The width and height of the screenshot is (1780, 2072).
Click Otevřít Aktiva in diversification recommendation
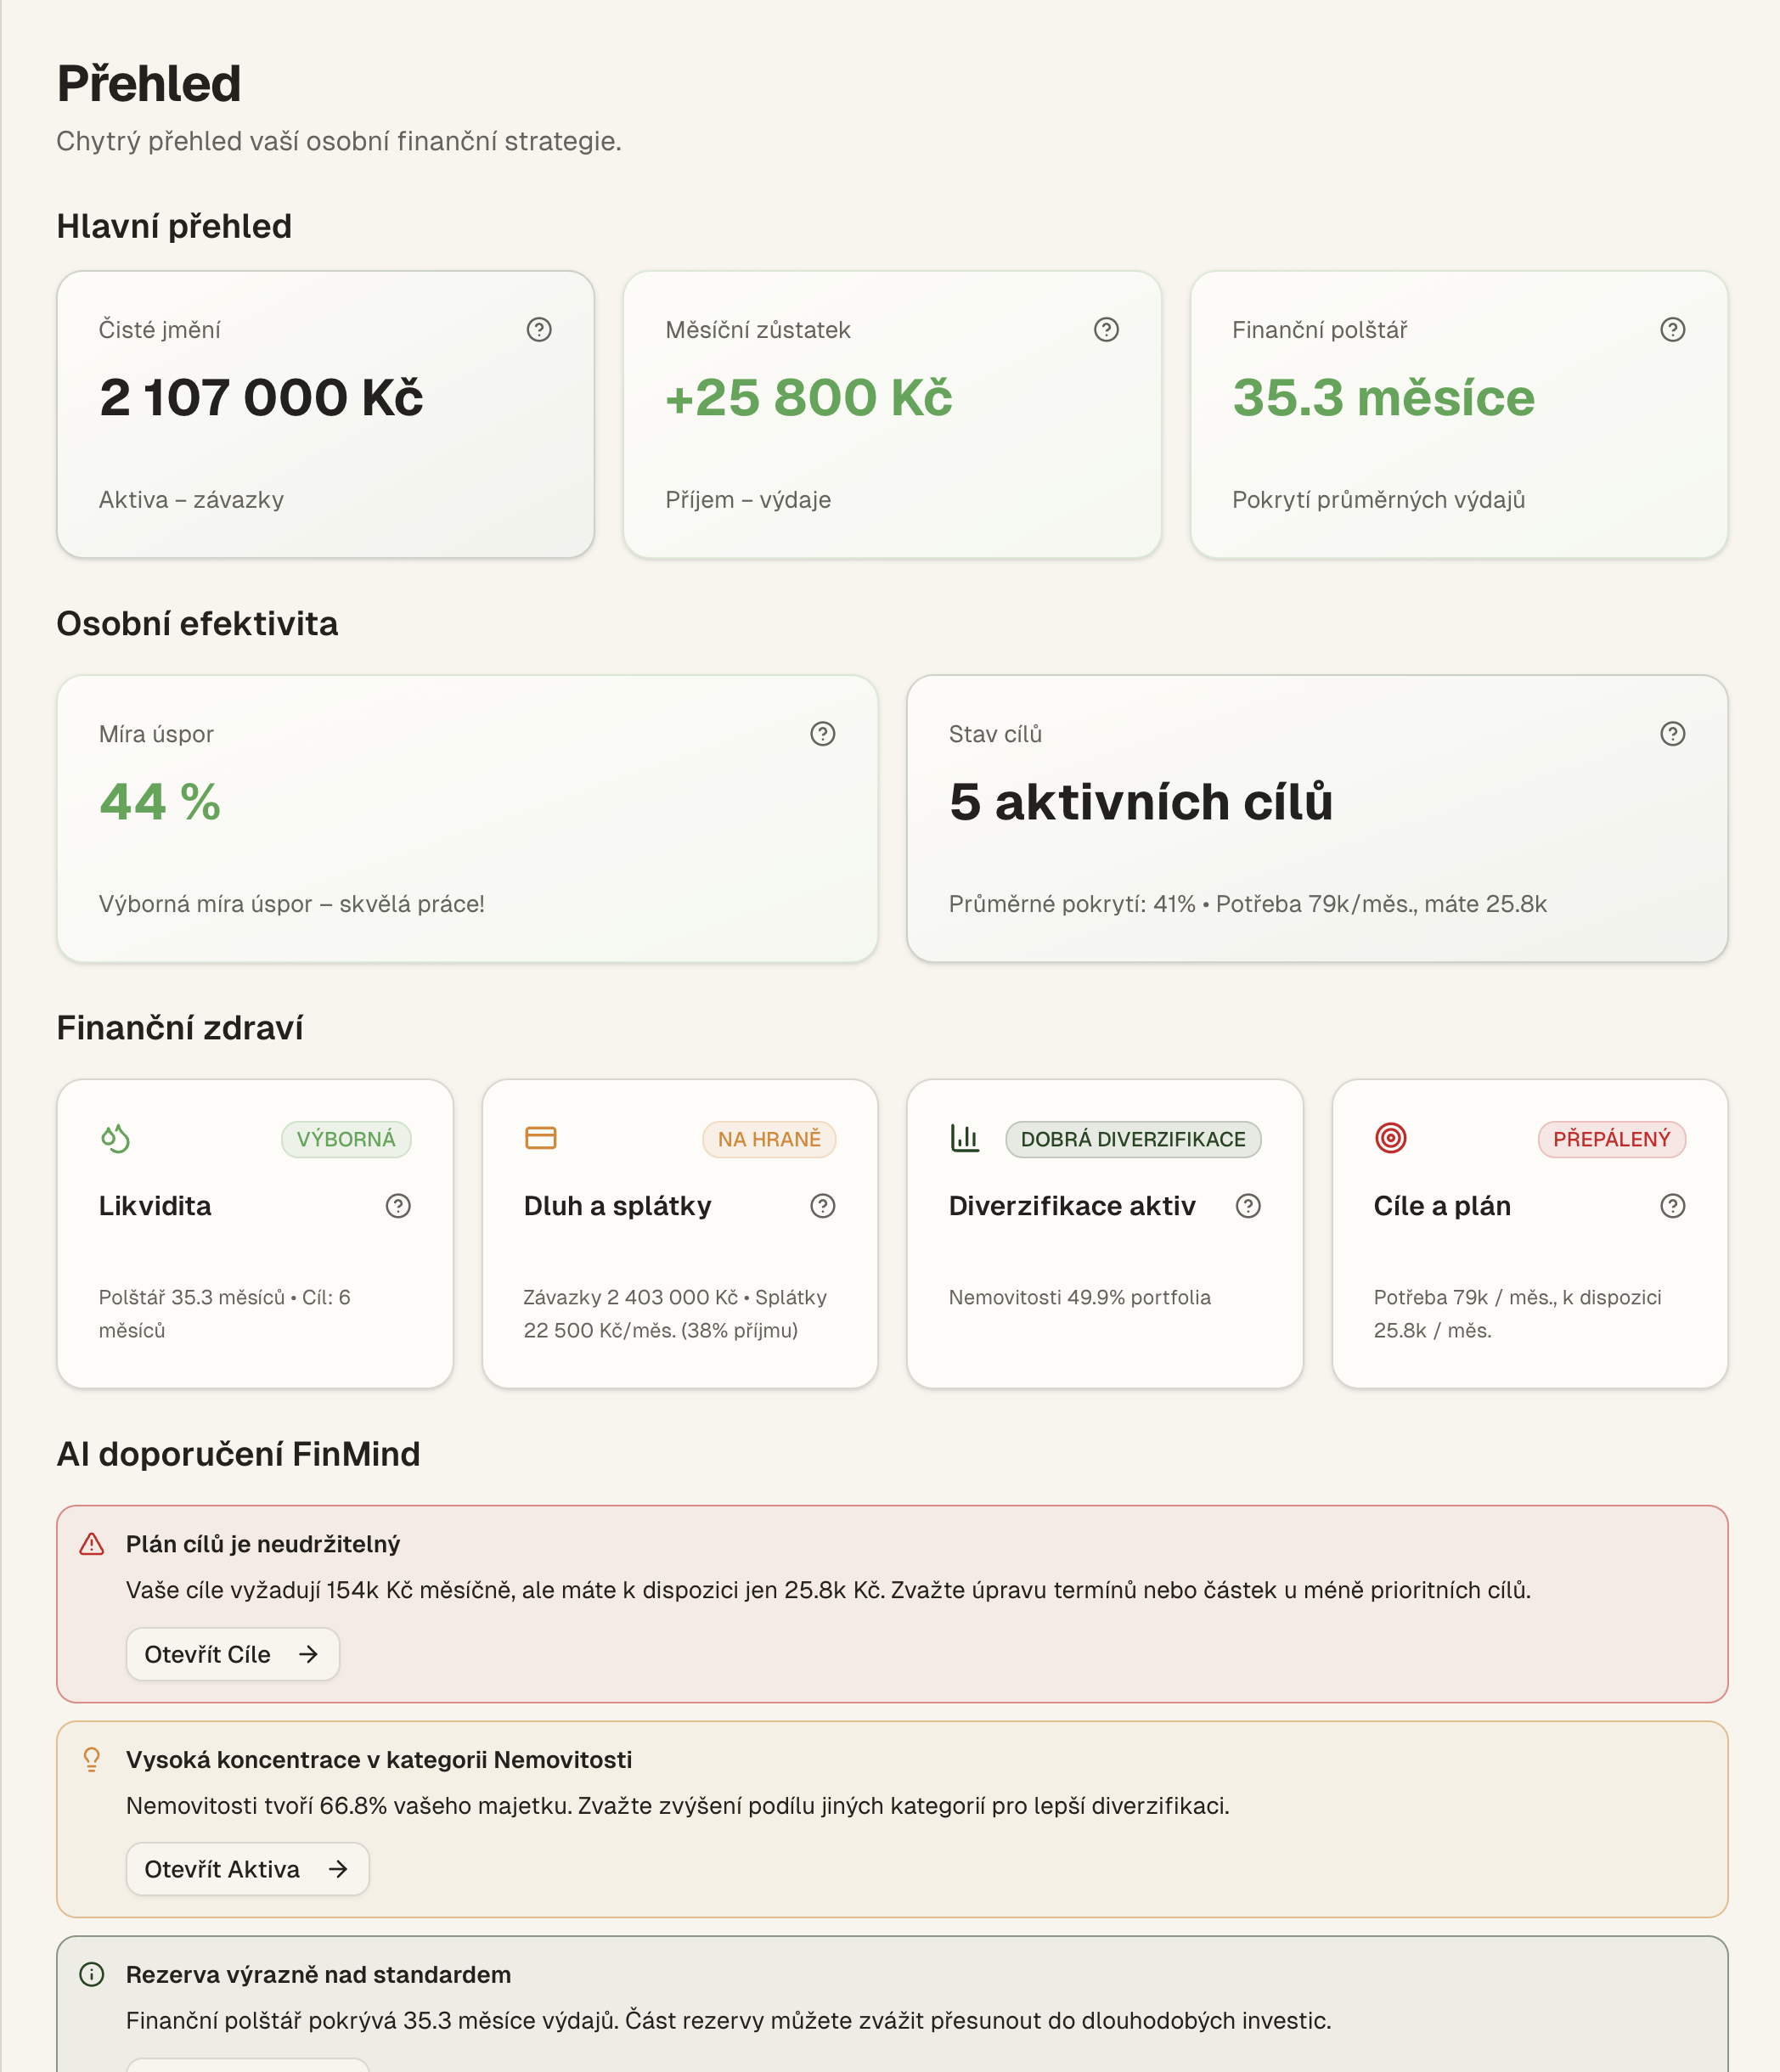click(247, 1868)
